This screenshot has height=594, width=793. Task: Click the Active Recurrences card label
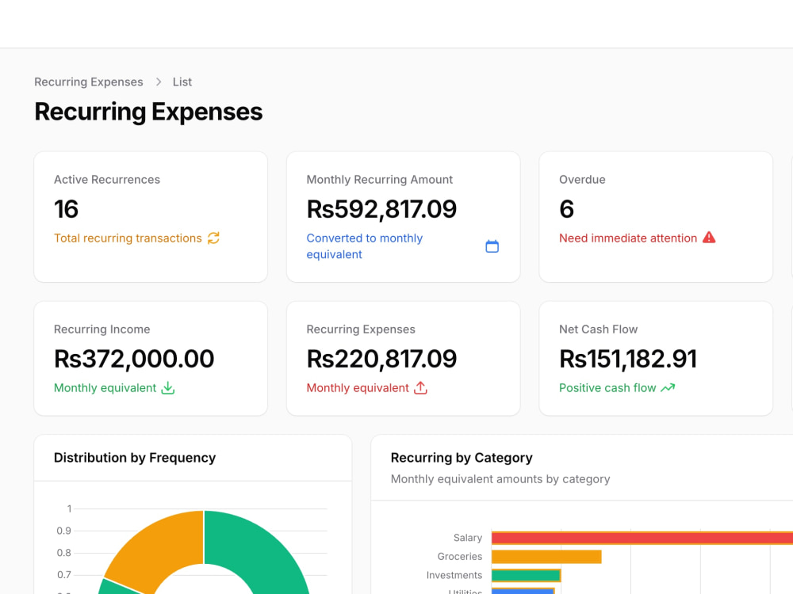click(107, 179)
